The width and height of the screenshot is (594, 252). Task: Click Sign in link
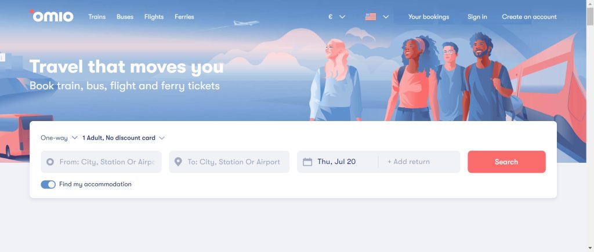tap(477, 17)
